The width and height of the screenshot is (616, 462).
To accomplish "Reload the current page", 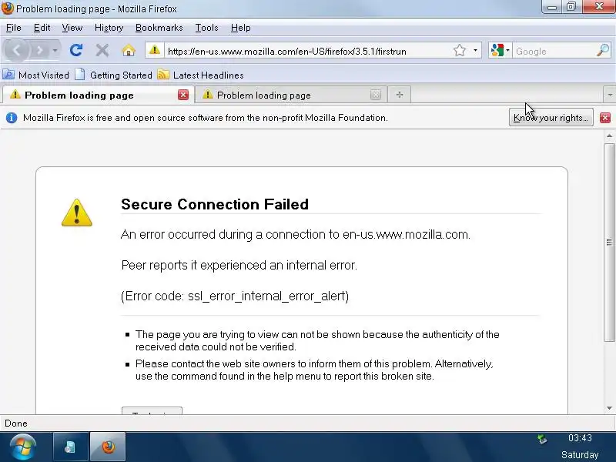I will click(75, 51).
